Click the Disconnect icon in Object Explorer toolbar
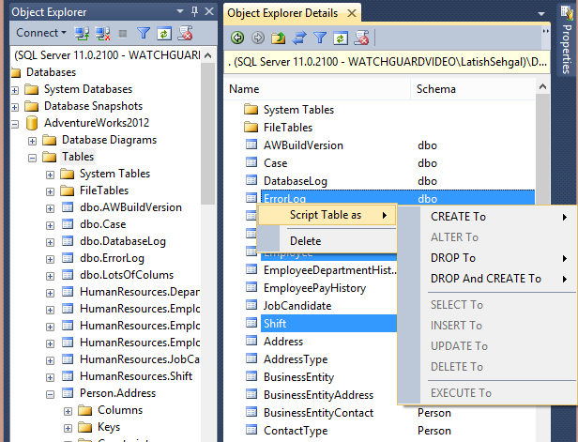The height and width of the screenshot is (442, 578). [100, 34]
